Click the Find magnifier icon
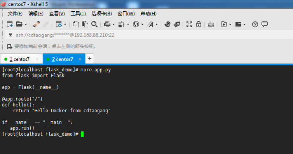293x154 pixels. click(x=94, y=24)
